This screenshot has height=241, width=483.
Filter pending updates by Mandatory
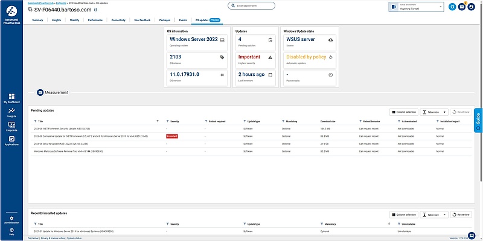point(283,122)
